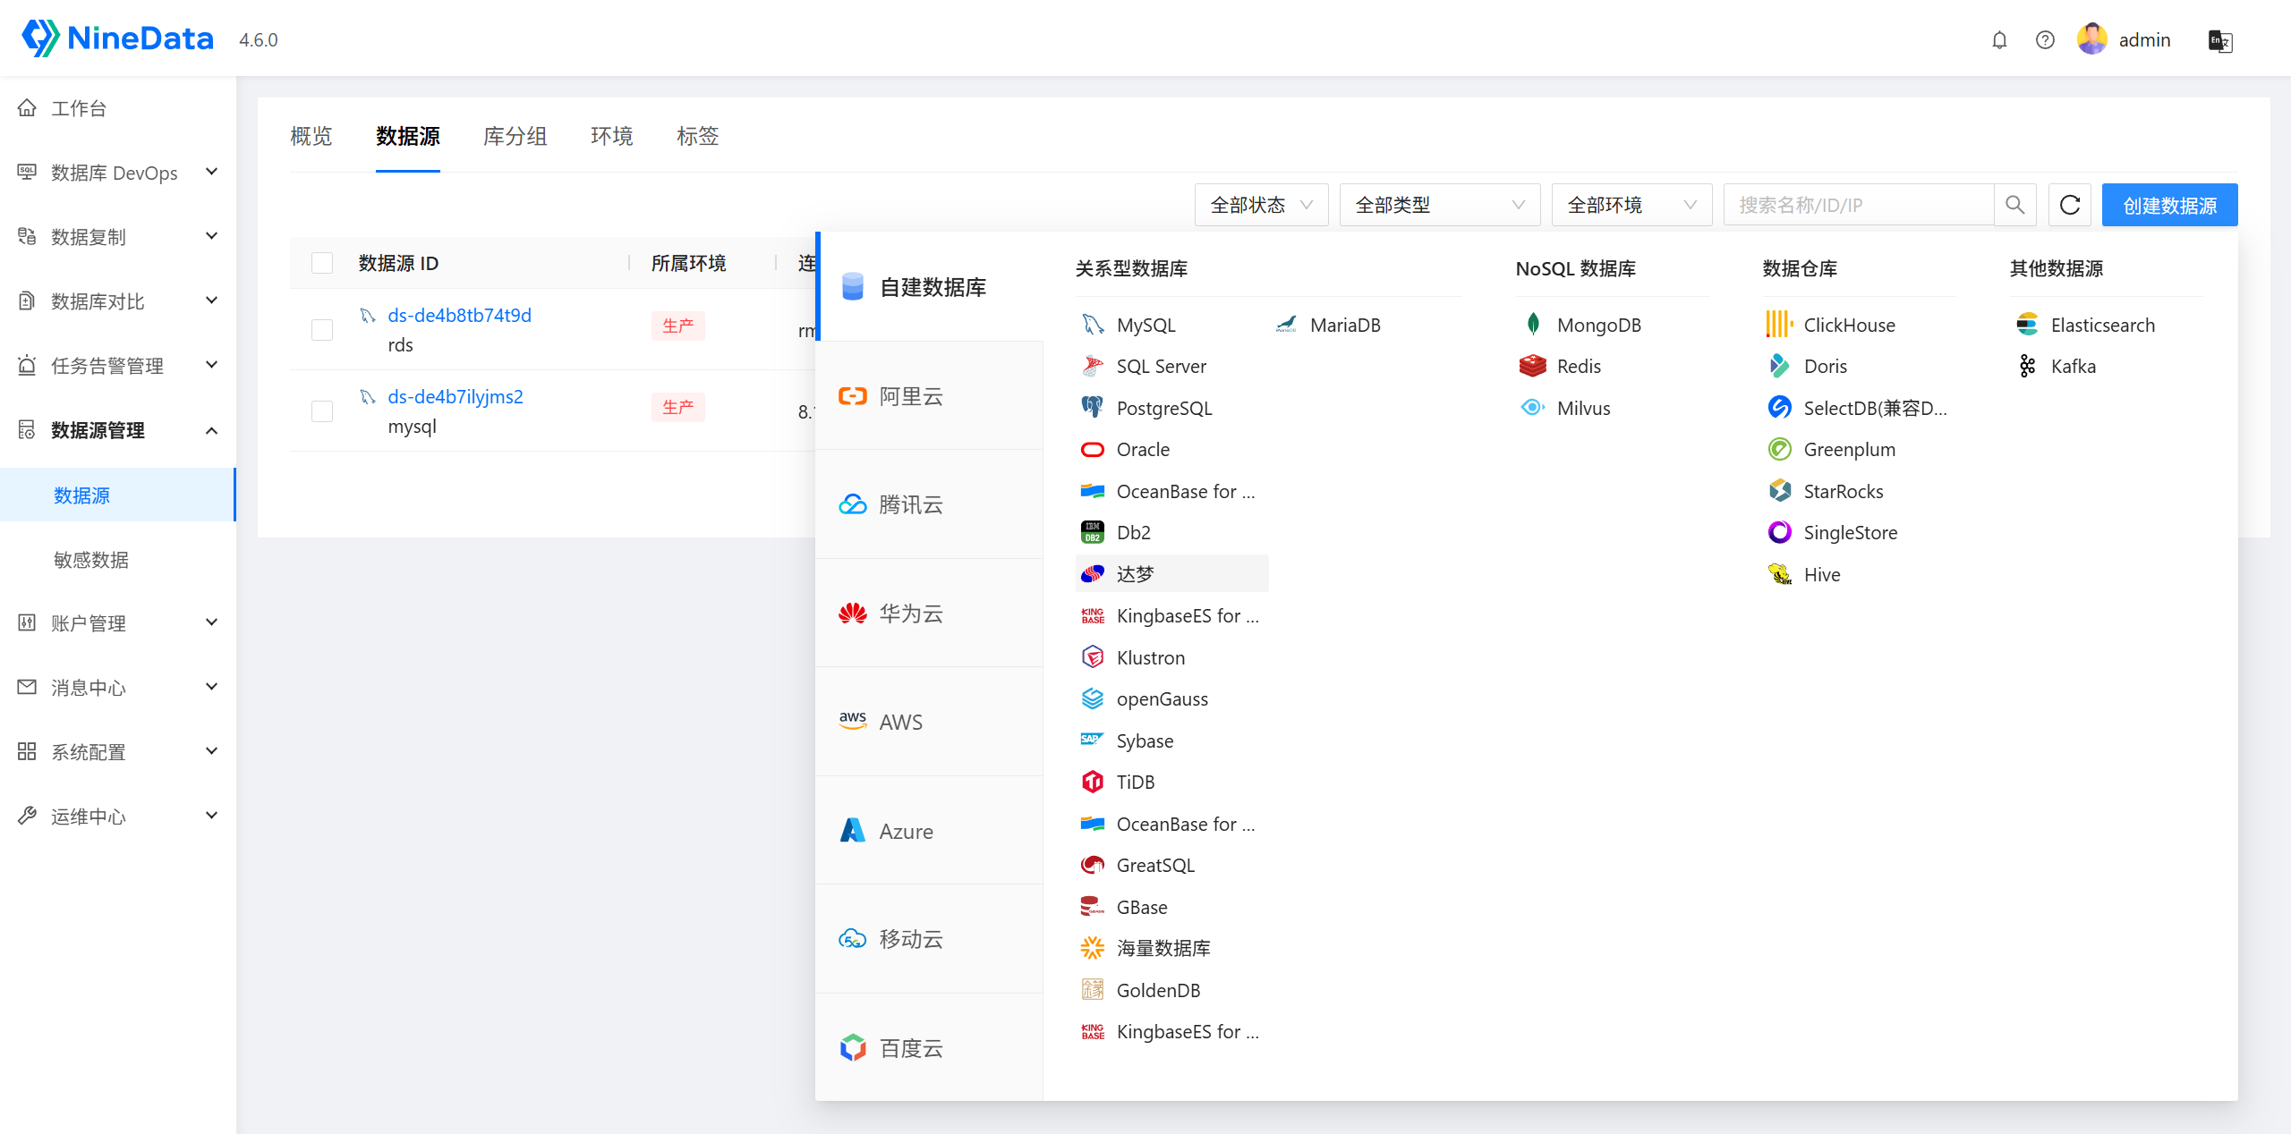The width and height of the screenshot is (2291, 1134).
Task: Choose the Milvus icon
Action: click(1533, 408)
